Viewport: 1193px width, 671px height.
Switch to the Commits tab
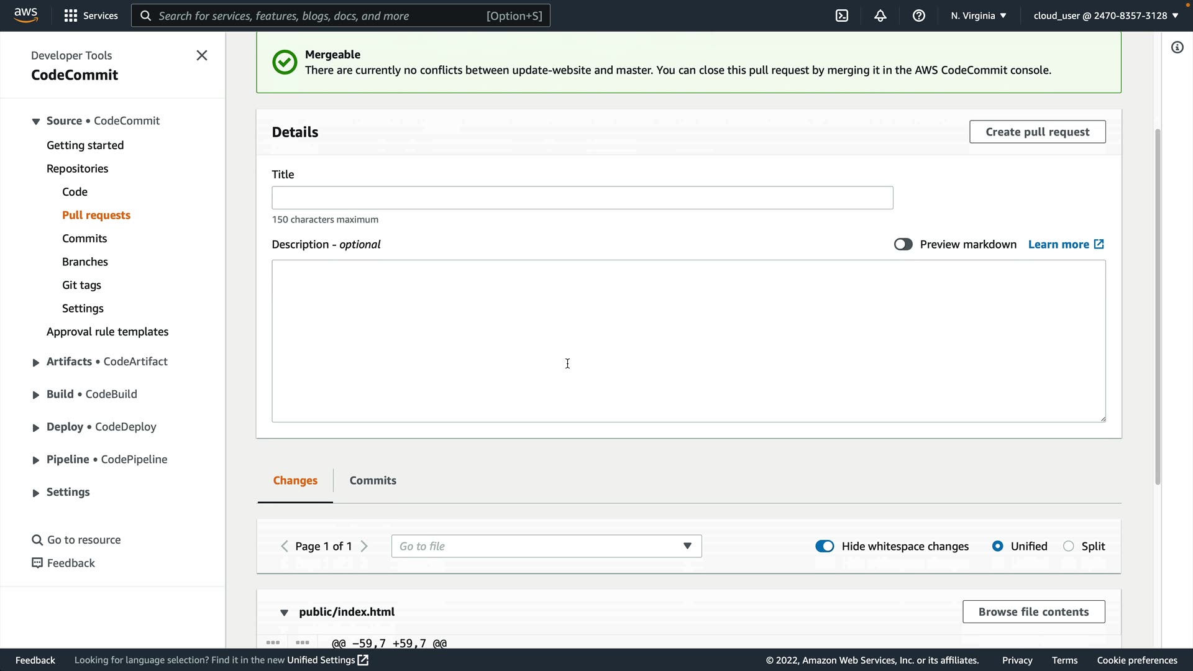[x=372, y=480]
